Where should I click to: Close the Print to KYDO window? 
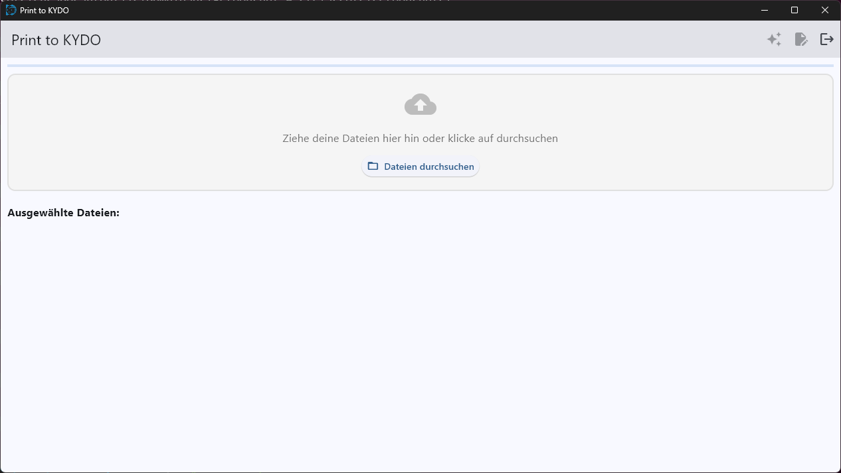tap(825, 10)
